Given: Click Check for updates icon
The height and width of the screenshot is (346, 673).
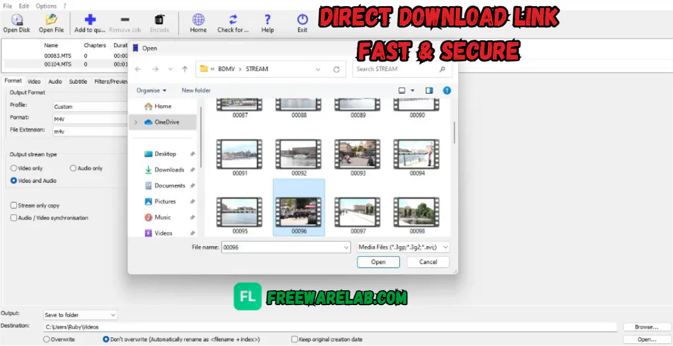Looking at the screenshot, I should pos(233,20).
